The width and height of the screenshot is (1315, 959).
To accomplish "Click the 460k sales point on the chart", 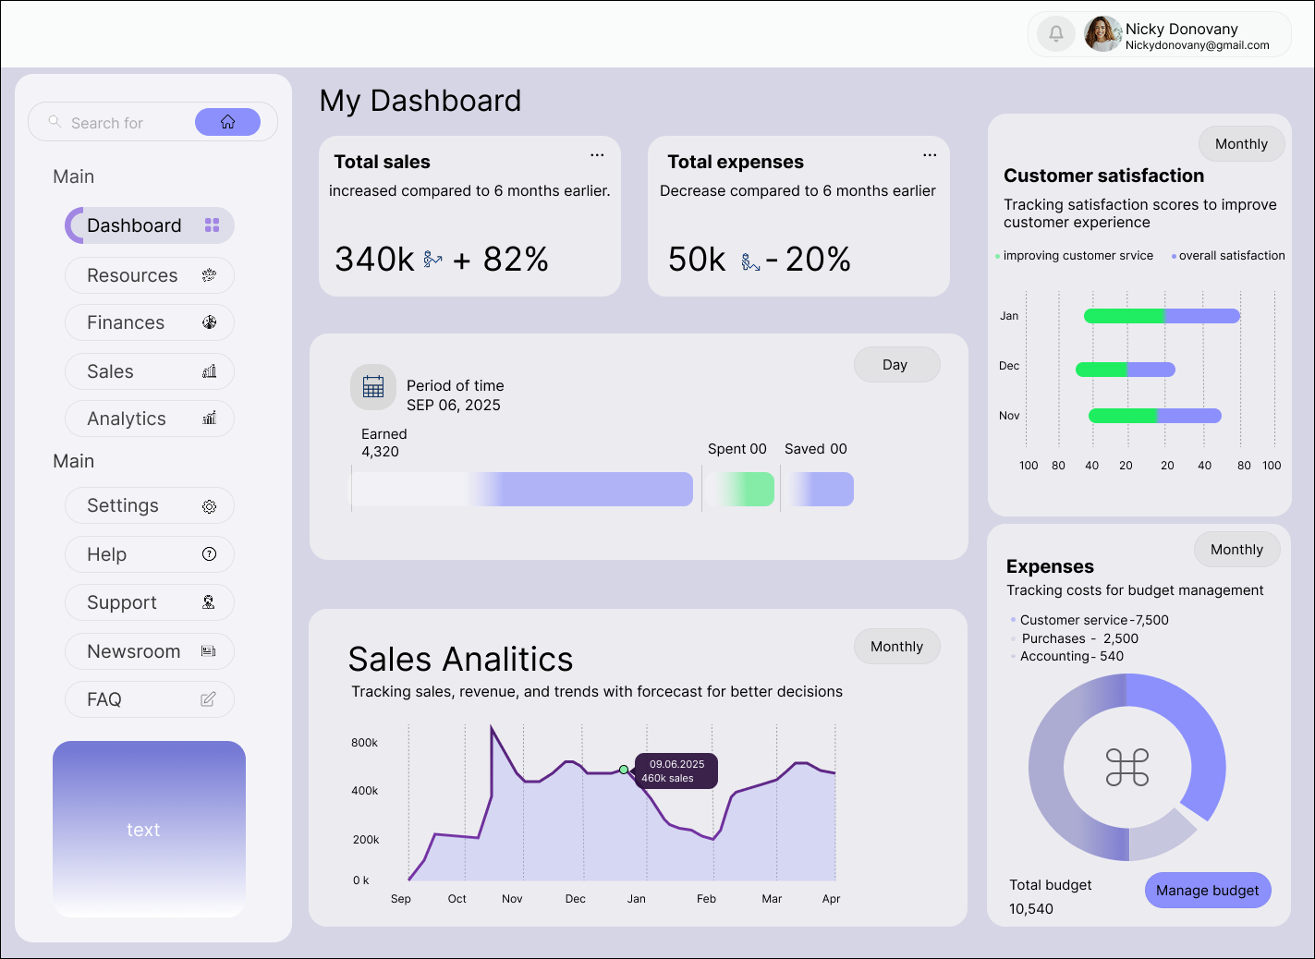I will (625, 768).
